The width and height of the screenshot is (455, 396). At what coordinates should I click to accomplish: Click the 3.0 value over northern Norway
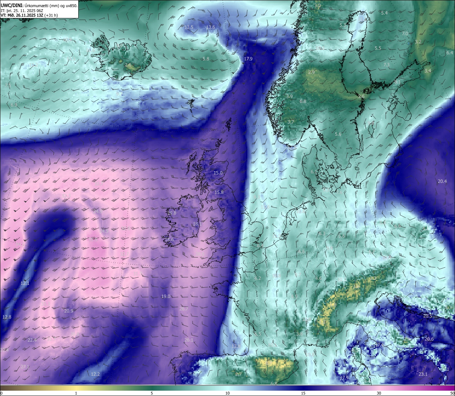point(317,5)
